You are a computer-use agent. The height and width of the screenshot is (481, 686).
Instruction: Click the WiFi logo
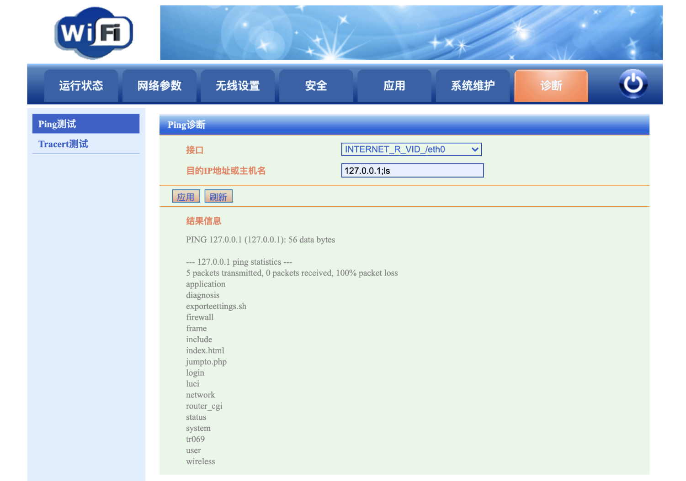coord(94,33)
